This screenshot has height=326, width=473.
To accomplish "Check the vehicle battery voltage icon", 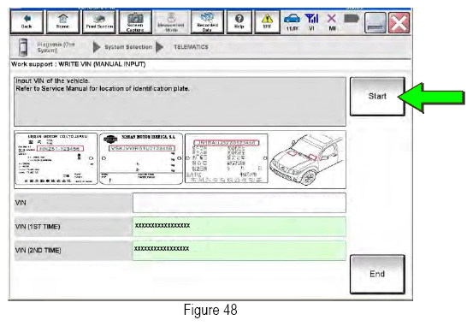I will [292, 22].
